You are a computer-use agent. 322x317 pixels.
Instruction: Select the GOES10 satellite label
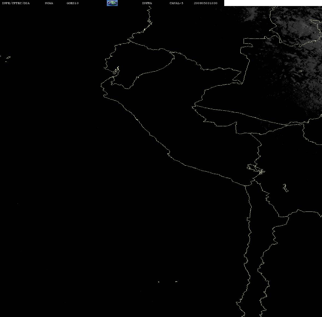[x=73, y=3]
